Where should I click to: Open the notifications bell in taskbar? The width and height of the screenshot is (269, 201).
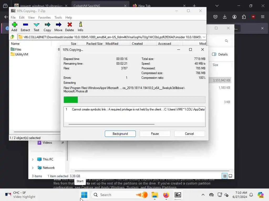(251, 195)
